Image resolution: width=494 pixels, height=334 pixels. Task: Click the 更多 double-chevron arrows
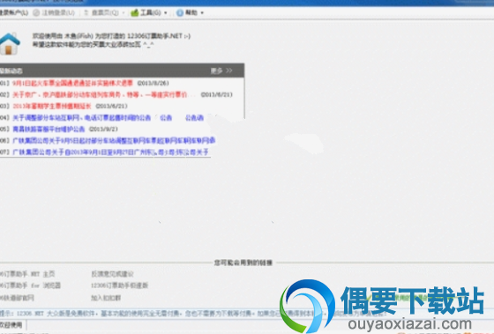pos(229,71)
